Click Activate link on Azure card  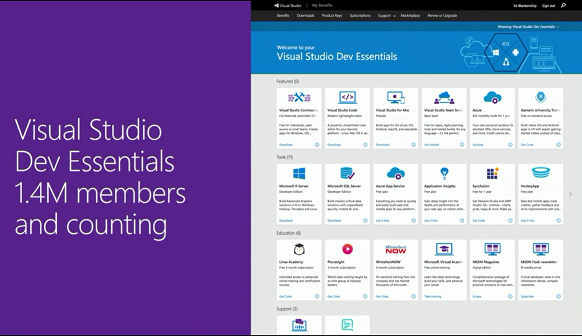478,144
